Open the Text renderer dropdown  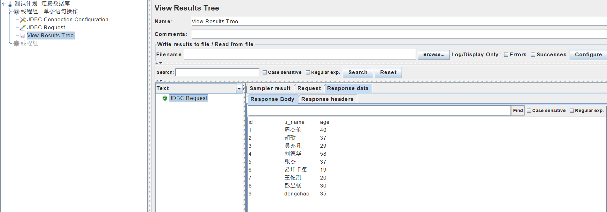(239, 88)
